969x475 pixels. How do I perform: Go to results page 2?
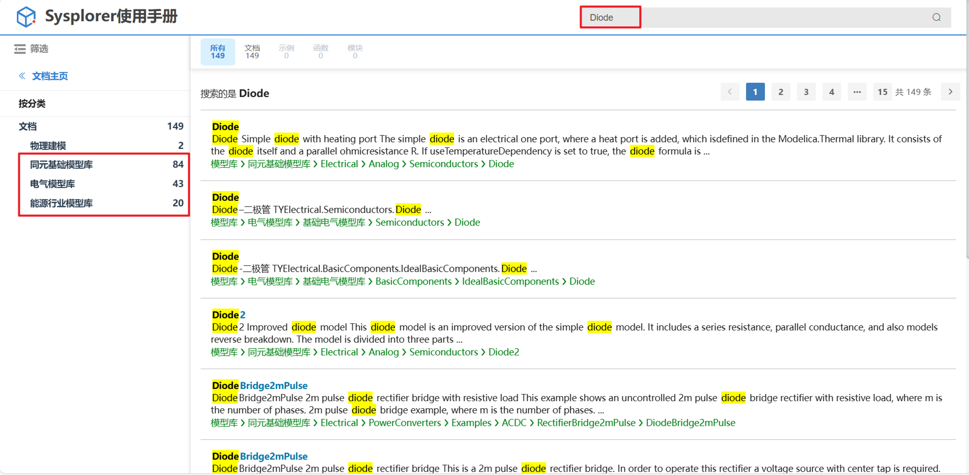point(780,92)
